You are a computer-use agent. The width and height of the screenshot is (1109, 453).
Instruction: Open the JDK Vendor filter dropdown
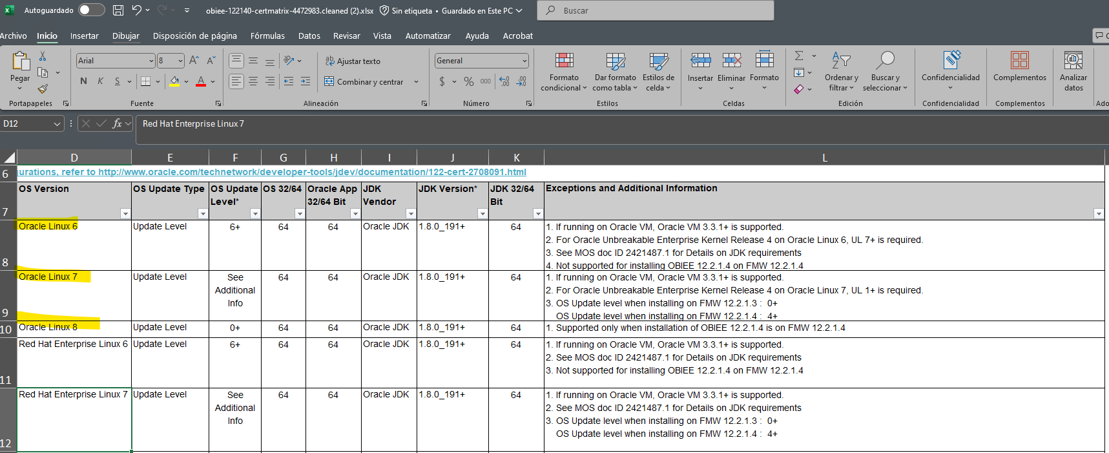tap(411, 213)
